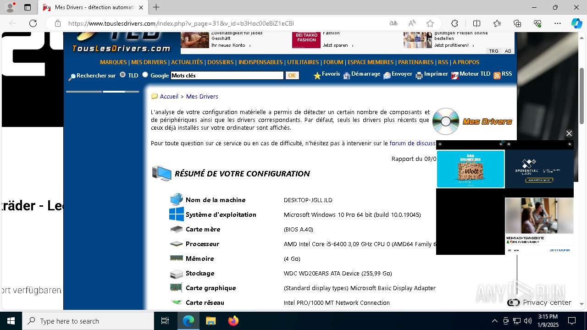587x330 pixels.
Task: Open ESPACE MEMBRES menu item
Action: pos(371,62)
